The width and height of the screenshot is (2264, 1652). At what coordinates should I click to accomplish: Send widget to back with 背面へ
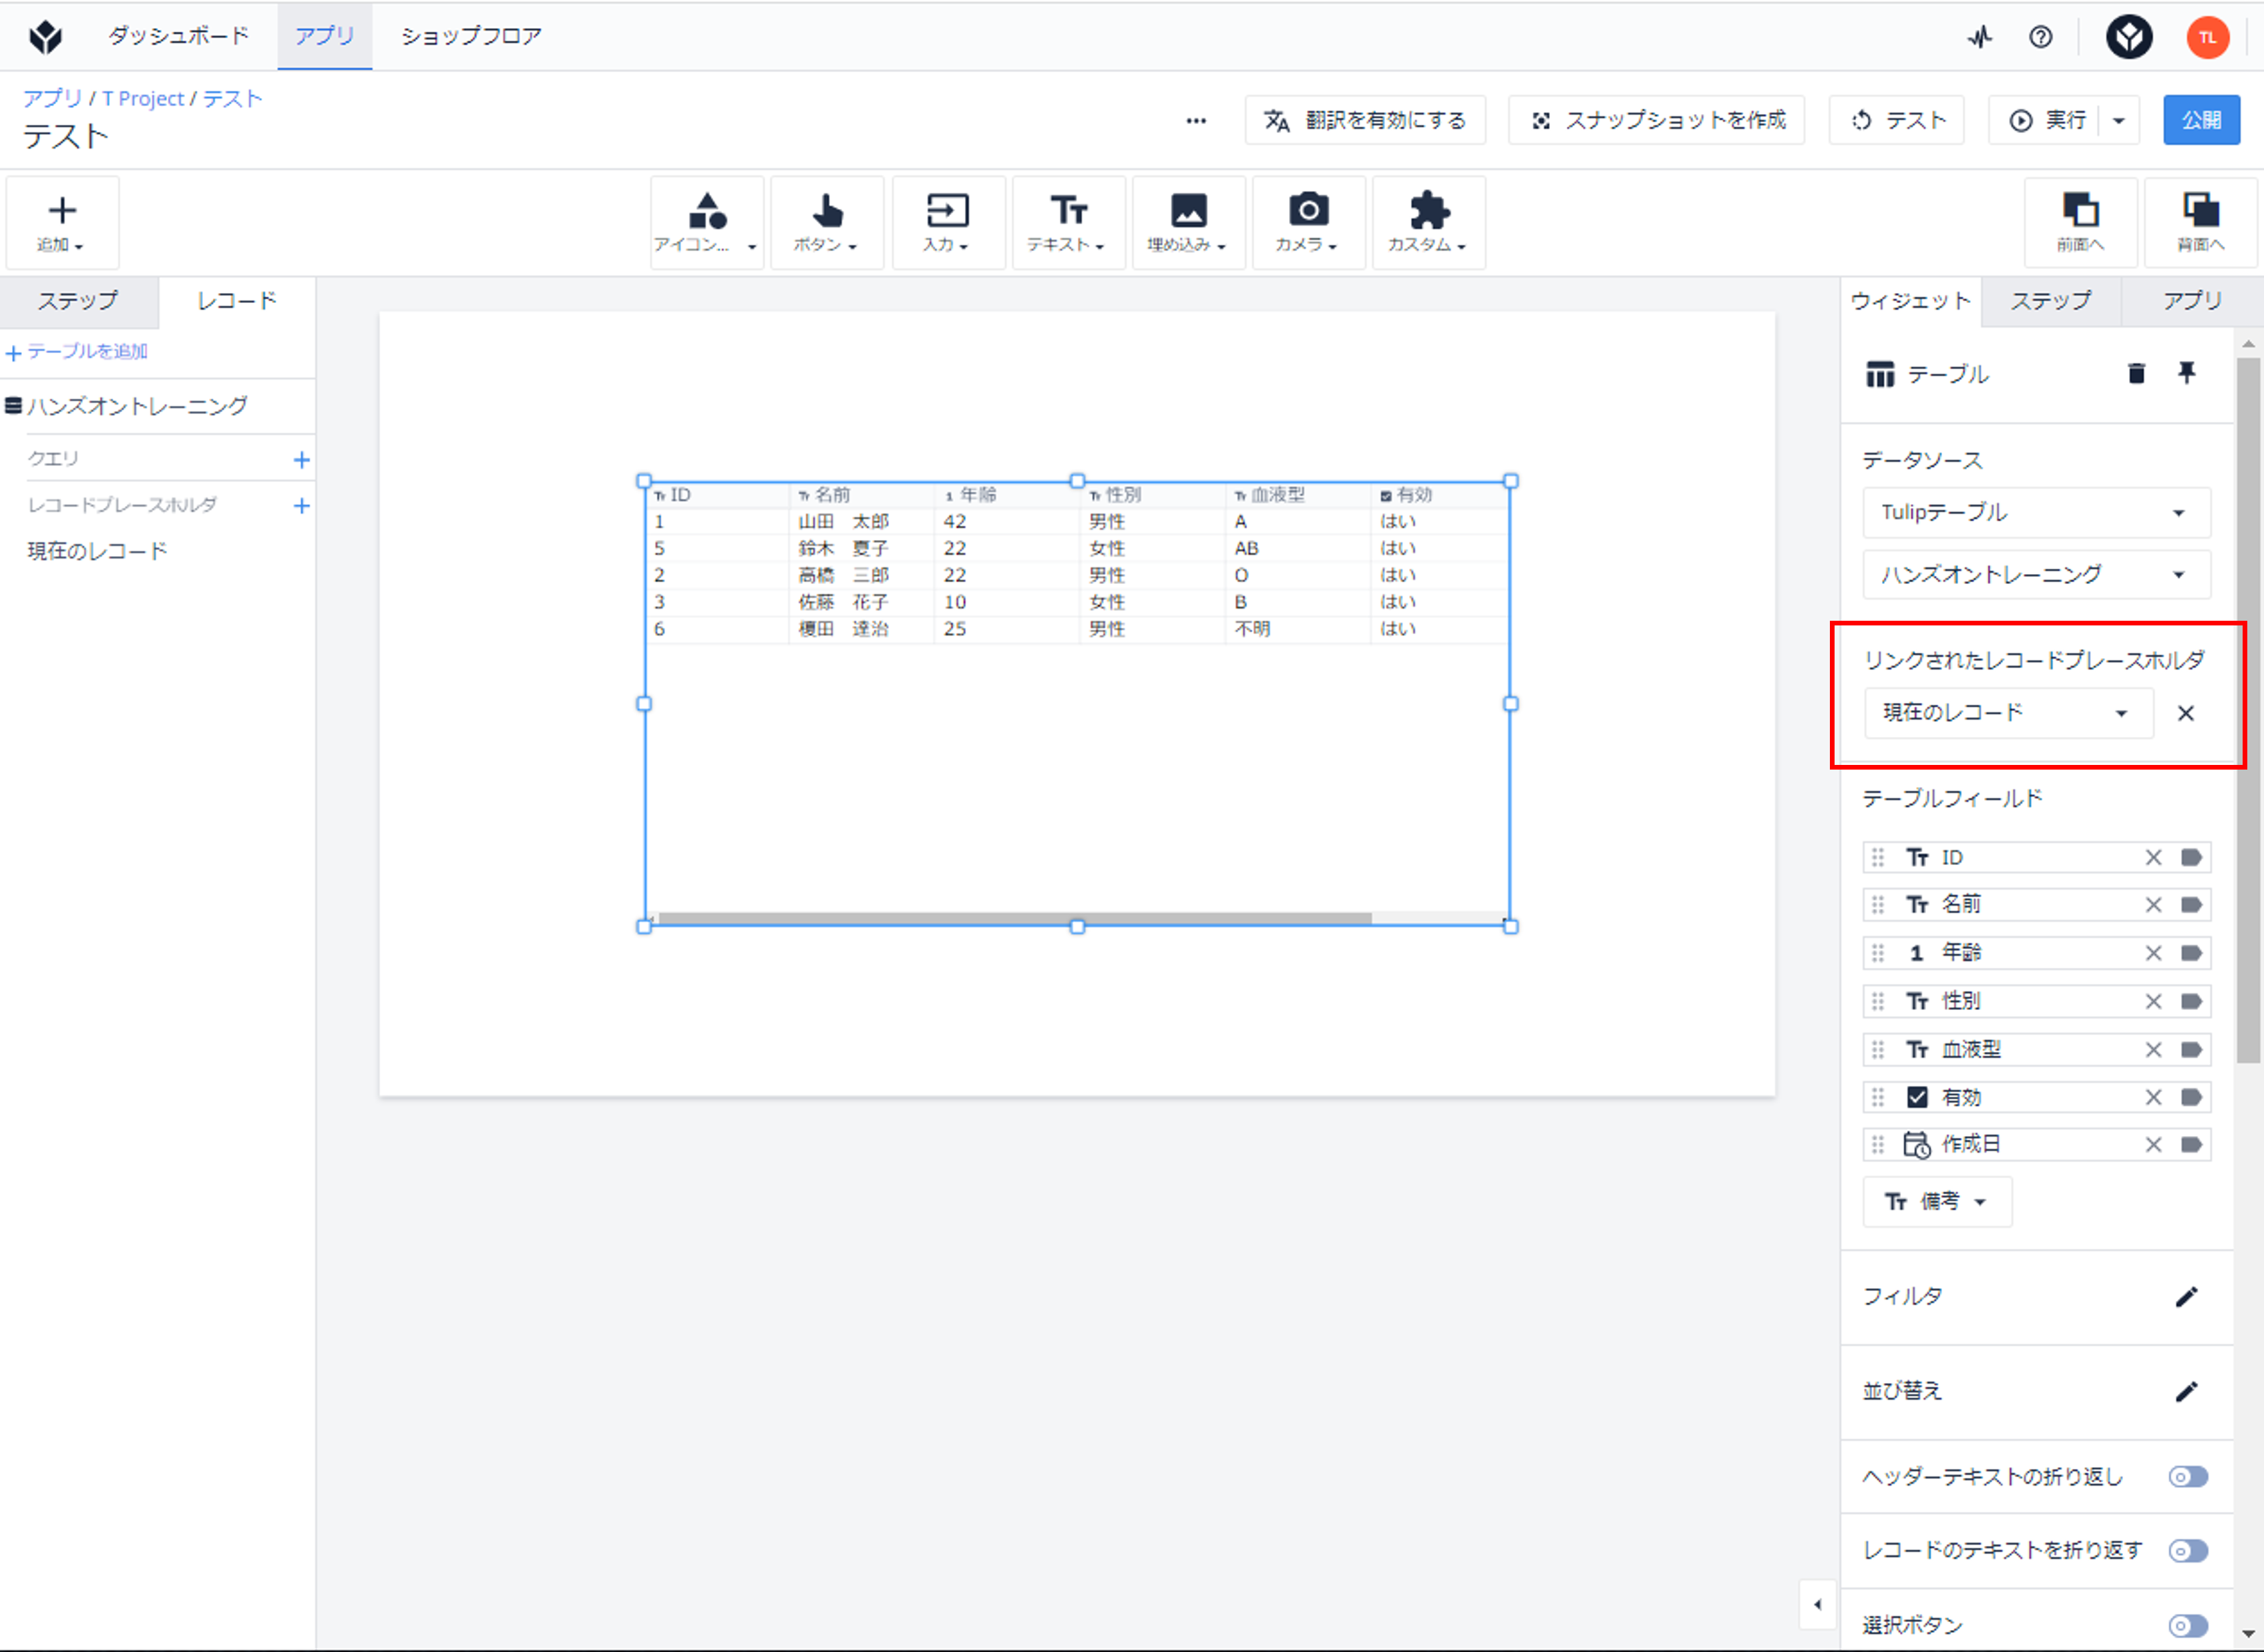(x=2201, y=222)
